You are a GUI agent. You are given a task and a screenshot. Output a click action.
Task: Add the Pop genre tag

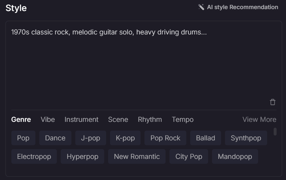click(23, 138)
